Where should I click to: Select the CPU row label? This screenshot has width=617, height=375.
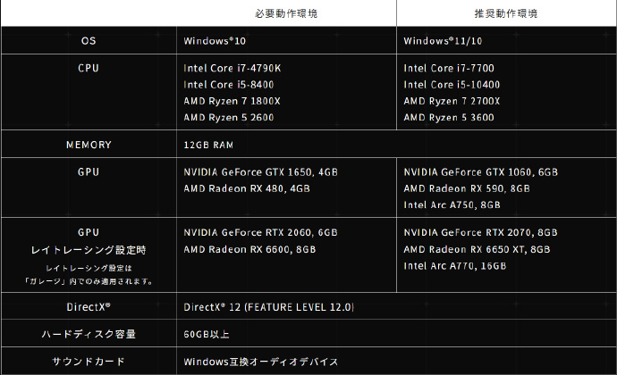(89, 68)
